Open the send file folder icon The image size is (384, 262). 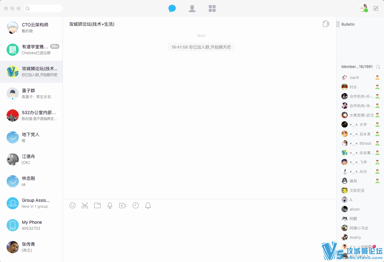pos(97,206)
